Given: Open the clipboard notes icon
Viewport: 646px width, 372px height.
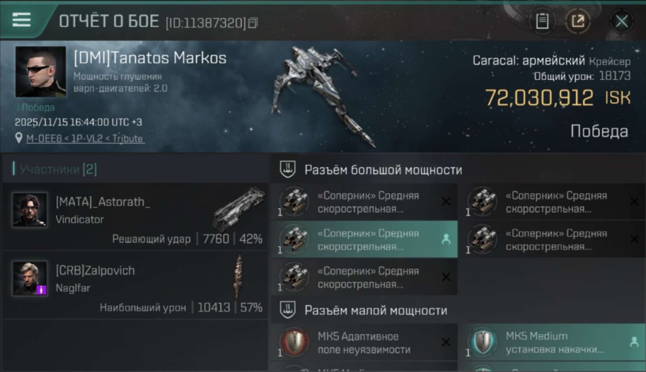Looking at the screenshot, I should coord(542,21).
